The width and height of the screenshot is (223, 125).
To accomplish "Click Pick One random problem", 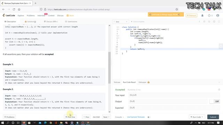I will (x=70, y=117).
